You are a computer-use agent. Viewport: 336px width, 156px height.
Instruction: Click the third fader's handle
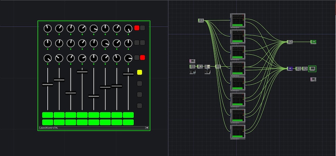click(x=71, y=93)
